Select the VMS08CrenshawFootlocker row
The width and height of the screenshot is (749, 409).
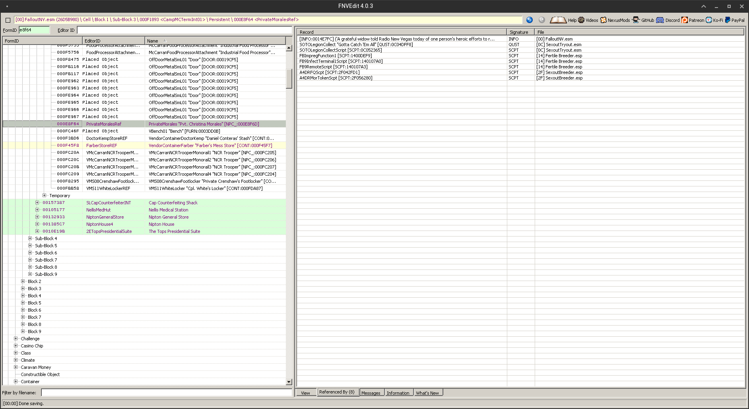144,181
